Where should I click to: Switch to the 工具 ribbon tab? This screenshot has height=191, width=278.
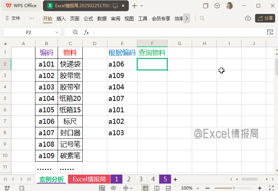click(x=143, y=19)
